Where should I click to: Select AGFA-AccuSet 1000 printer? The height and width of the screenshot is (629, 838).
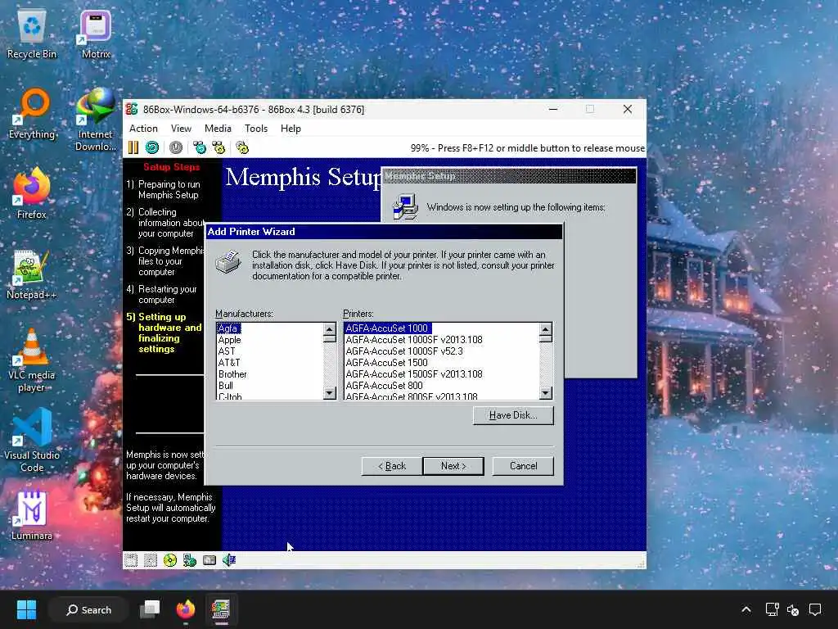(x=387, y=328)
